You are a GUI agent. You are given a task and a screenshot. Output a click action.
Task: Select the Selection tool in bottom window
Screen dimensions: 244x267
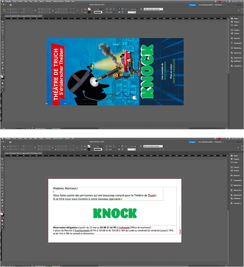click(x=2, y=156)
